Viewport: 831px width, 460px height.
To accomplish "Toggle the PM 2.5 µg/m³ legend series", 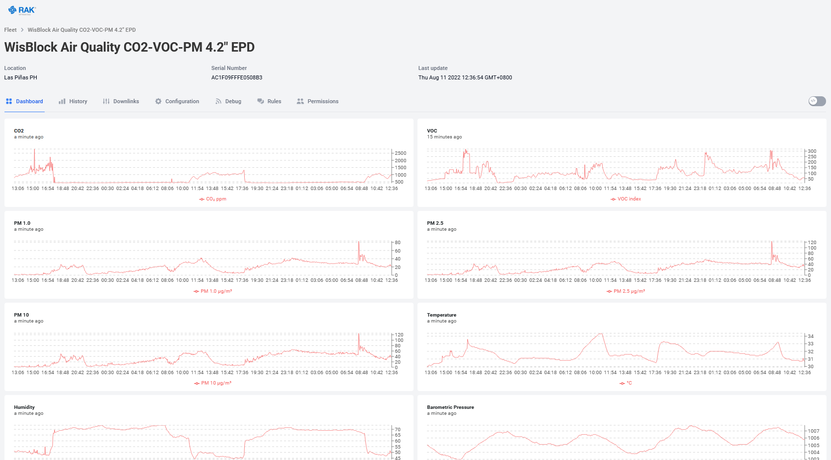I will click(x=625, y=291).
